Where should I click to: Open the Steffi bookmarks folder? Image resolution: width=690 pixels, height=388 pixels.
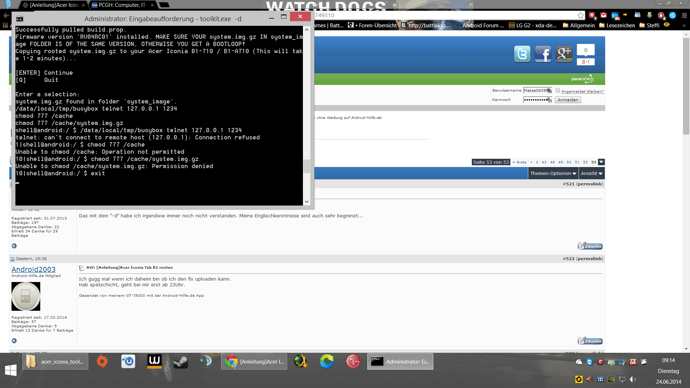[649, 25]
